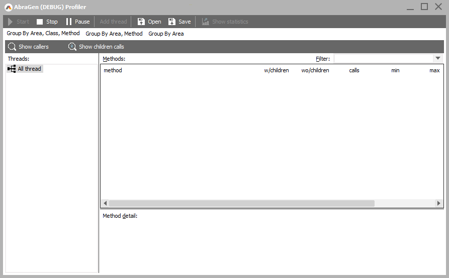Sort by wo/children column header

pyautogui.click(x=315, y=70)
